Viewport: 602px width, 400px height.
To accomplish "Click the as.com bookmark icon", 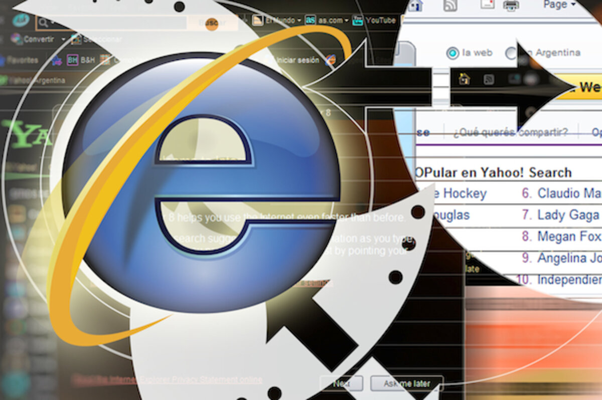I will 311,20.
